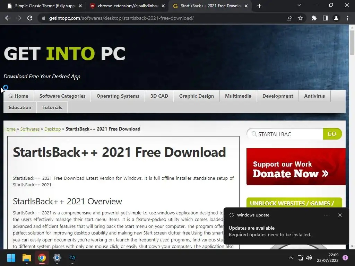
Task: Click the Donate Now banner
Action: [x=296, y=167]
